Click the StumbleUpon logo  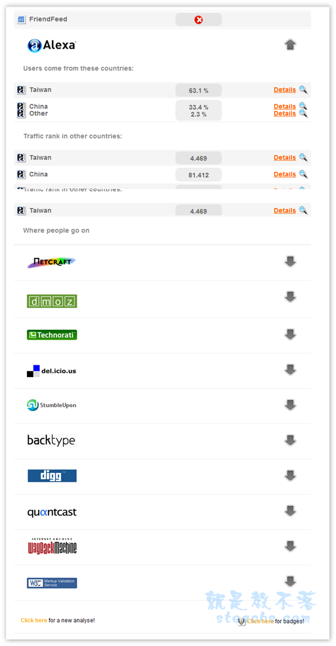coord(52,405)
